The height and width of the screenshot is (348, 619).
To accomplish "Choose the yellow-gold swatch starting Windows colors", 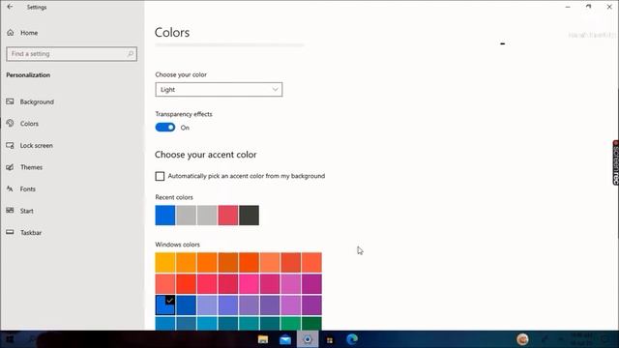I will click(x=165, y=262).
